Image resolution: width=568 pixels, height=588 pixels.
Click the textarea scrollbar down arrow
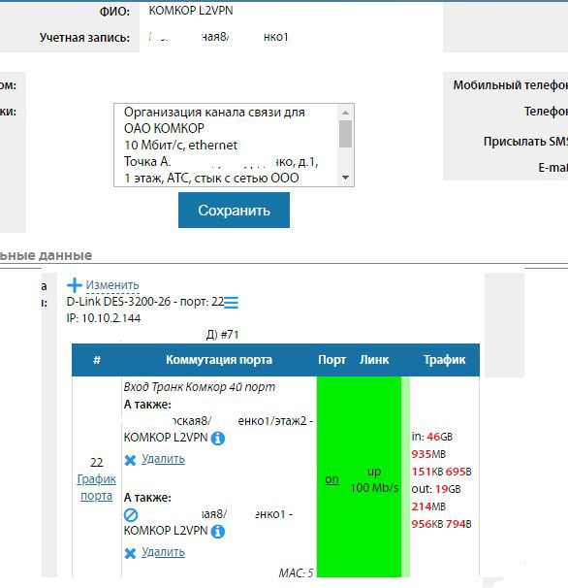tap(345, 178)
